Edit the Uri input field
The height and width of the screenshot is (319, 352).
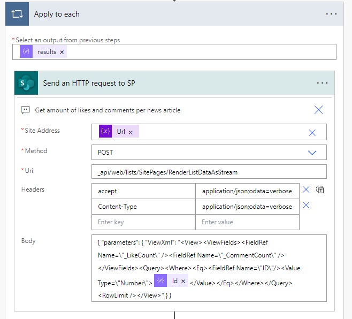(x=209, y=172)
